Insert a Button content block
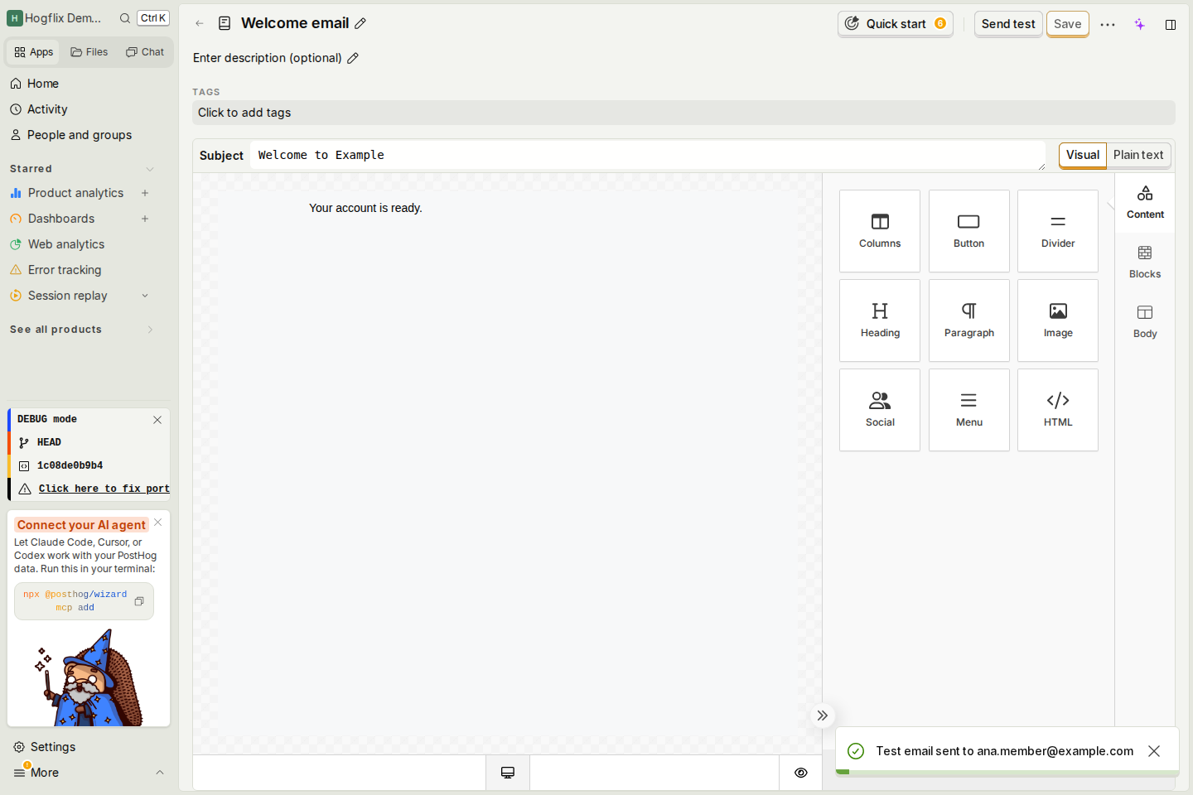Screen dimensions: 1193x795 (968, 231)
